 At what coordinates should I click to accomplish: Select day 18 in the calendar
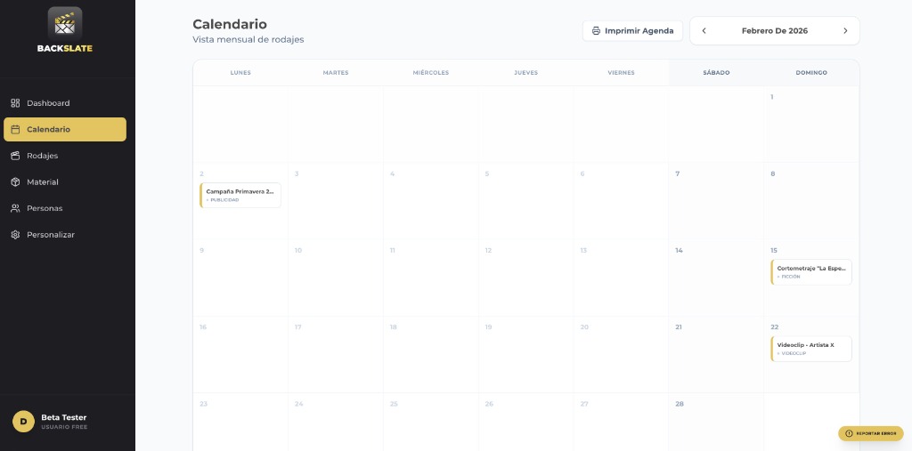coord(393,327)
